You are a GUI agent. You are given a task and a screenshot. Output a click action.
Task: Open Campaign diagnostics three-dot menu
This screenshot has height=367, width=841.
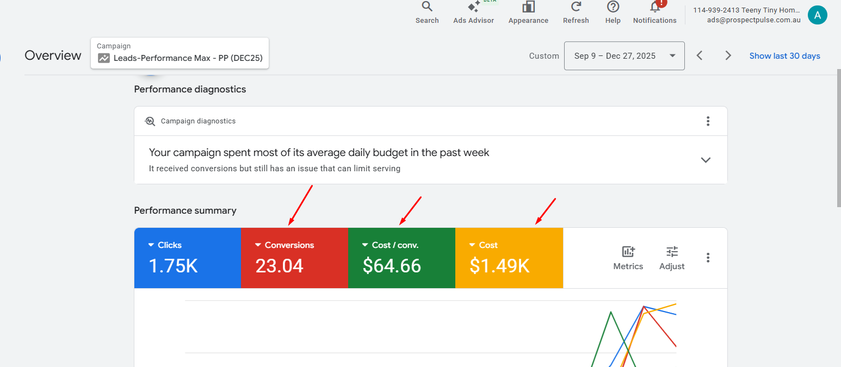(x=708, y=121)
